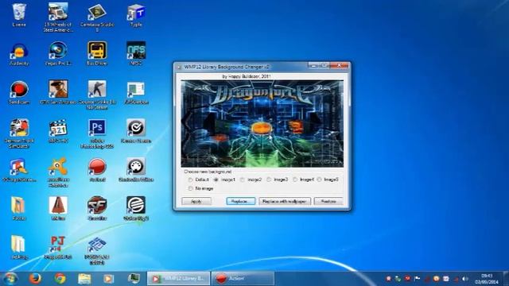
Task: Click the DragonForce background preview image
Action: point(262,124)
